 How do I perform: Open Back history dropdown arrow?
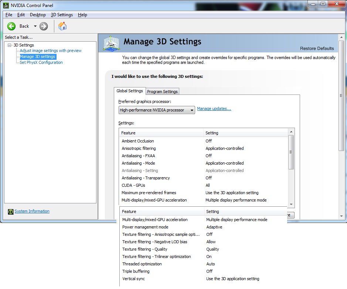[x=35, y=26]
